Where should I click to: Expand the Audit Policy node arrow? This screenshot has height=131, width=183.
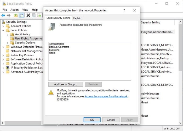pos(8,35)
